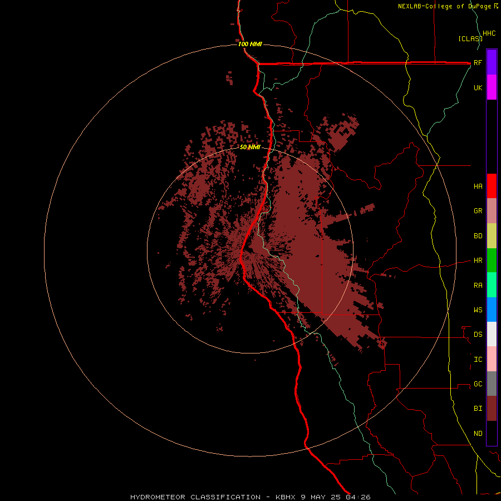Click the RF purple legend swatch
501x501 pixels.
[492, 62]
